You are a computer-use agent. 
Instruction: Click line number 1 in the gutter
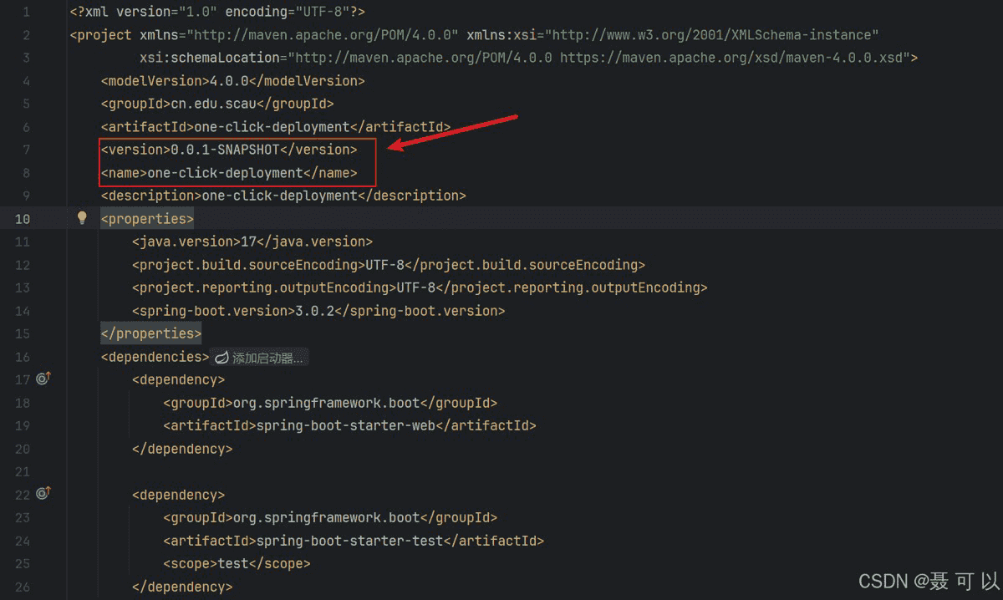[x=27, y=13]
